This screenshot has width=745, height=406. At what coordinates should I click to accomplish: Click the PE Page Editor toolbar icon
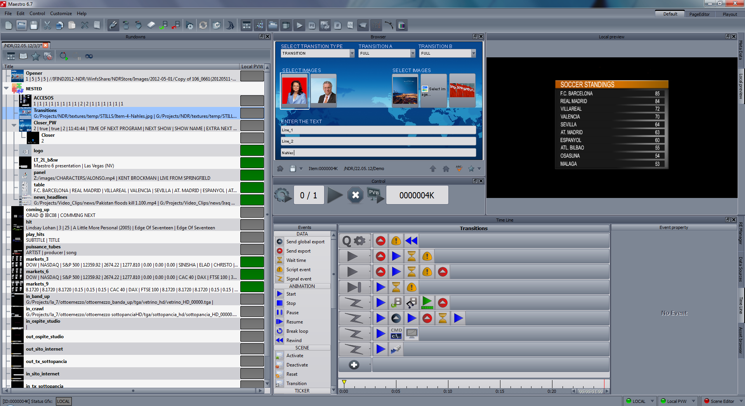(312, 26)
